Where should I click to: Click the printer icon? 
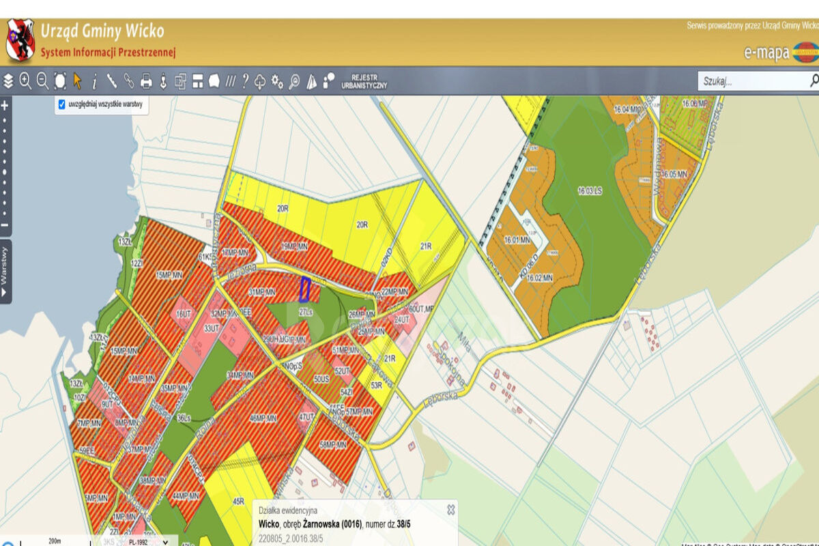(x=145, y=81)
